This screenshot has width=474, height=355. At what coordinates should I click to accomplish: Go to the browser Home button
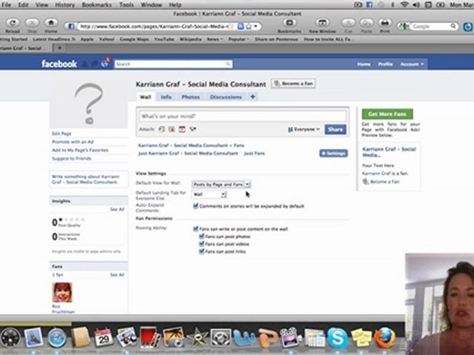click(x=51, y=23)
